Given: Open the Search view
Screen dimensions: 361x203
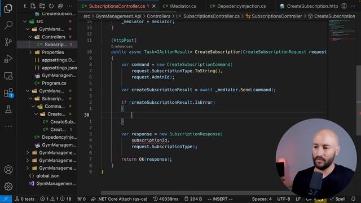Looking at the screenshot, I should click(8, 25).
